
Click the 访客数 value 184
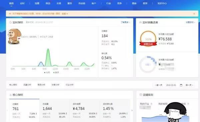pyautogui.click(x=105, y=36)
